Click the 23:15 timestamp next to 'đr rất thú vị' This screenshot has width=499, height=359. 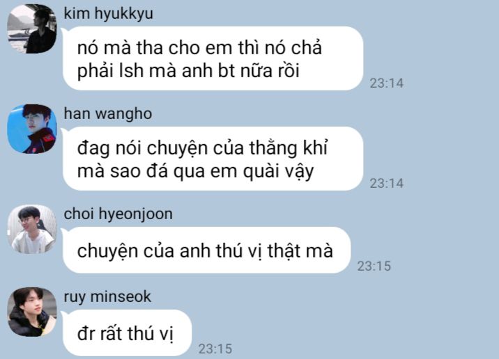(215, 349)
